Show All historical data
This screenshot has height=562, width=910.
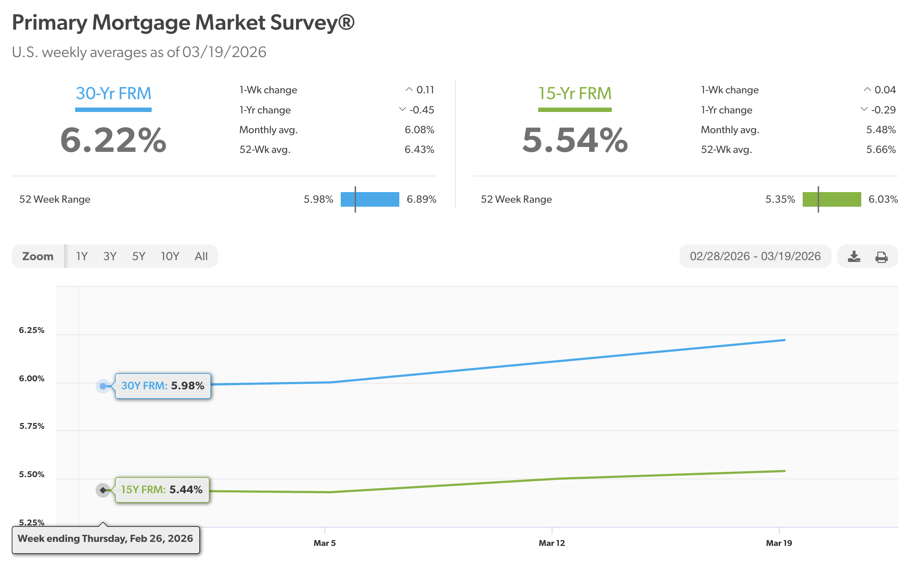pos(201,256)
